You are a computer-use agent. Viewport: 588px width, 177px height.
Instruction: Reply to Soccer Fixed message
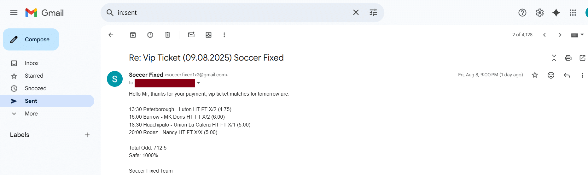tap(567, 75)
